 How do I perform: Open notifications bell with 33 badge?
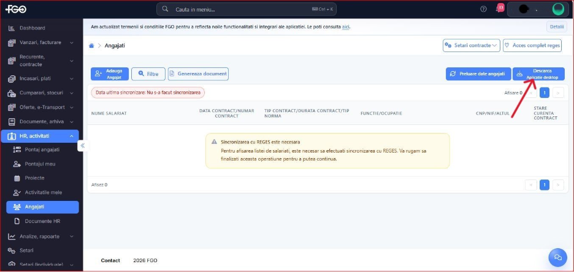tap(499, 9)
